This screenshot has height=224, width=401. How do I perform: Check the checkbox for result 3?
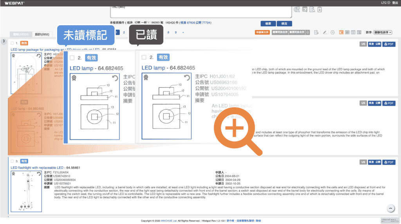(x=12, y=161)
